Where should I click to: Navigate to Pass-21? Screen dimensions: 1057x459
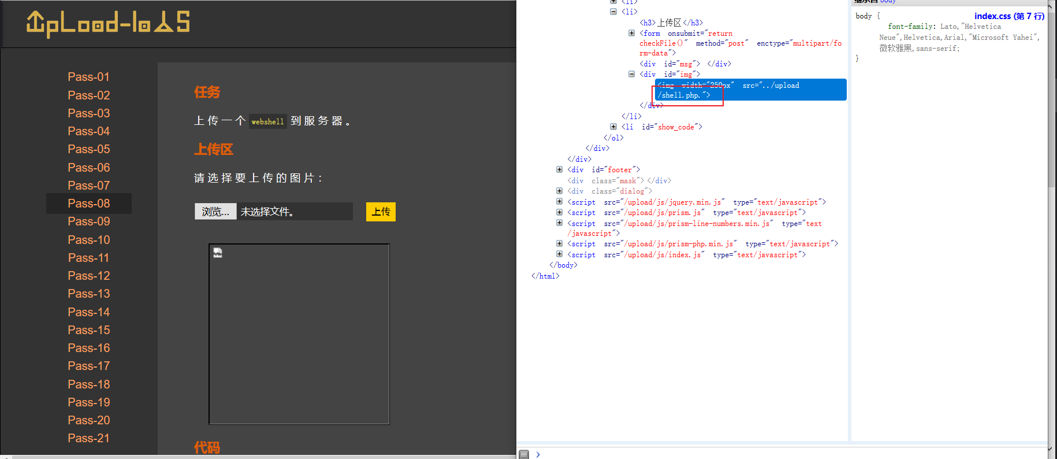[88, 438]
